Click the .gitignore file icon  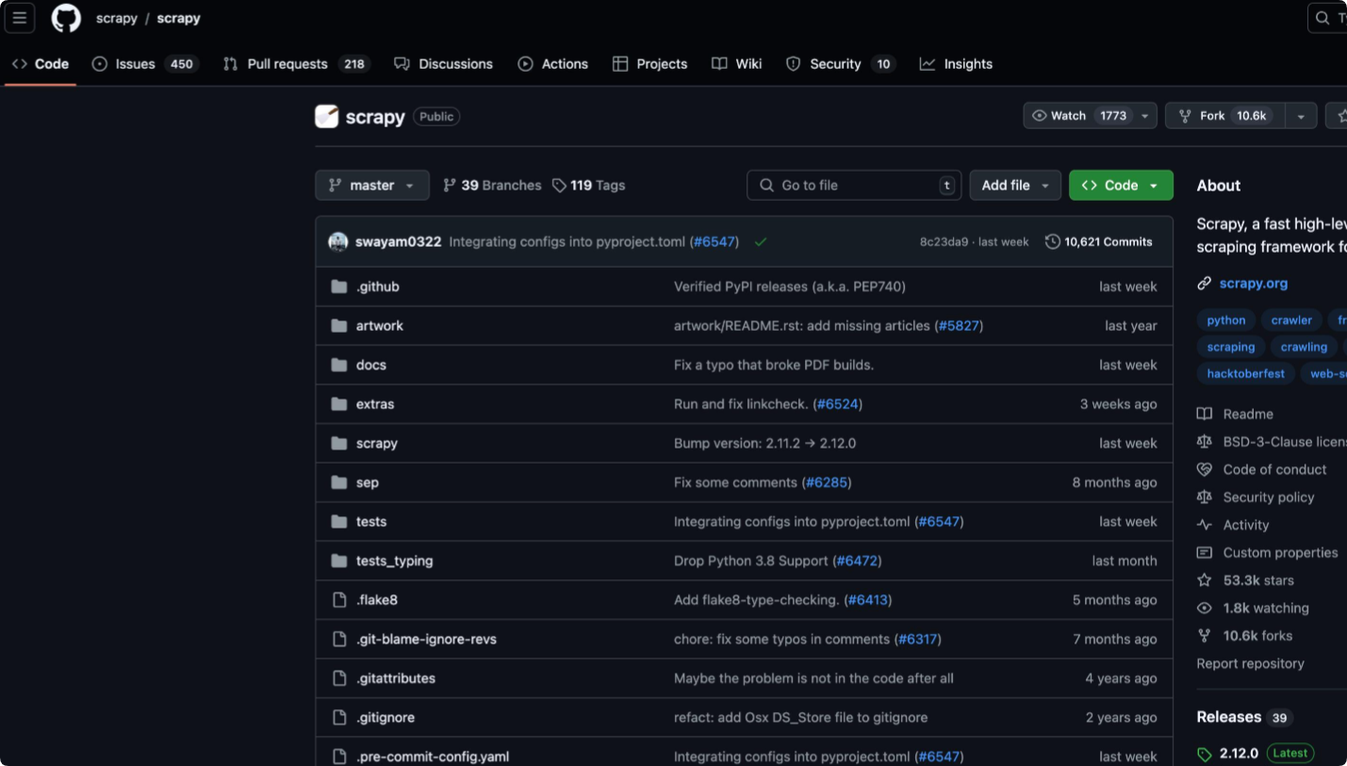[x=339, y=718]
